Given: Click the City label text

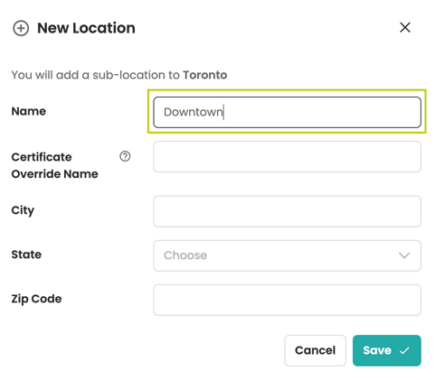Looking at the screenshot, I should 23,210.
